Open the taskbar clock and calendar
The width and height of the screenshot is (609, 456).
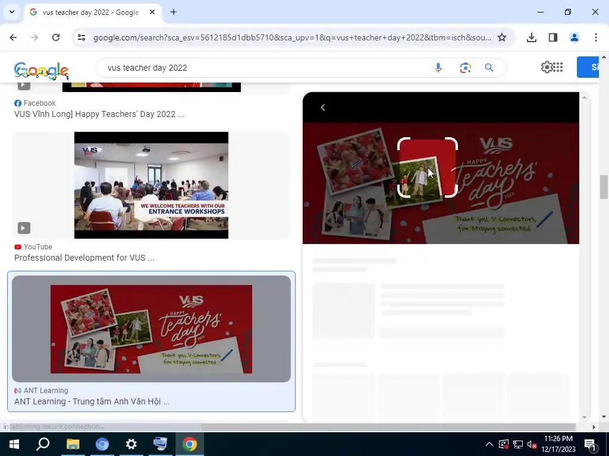(558, 444)
